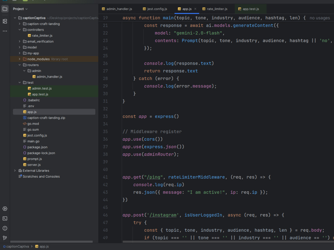This screenshot has width=334, height=250.
Task: Switch to admin_handler.js editor tab
Action: click(117, 9)
